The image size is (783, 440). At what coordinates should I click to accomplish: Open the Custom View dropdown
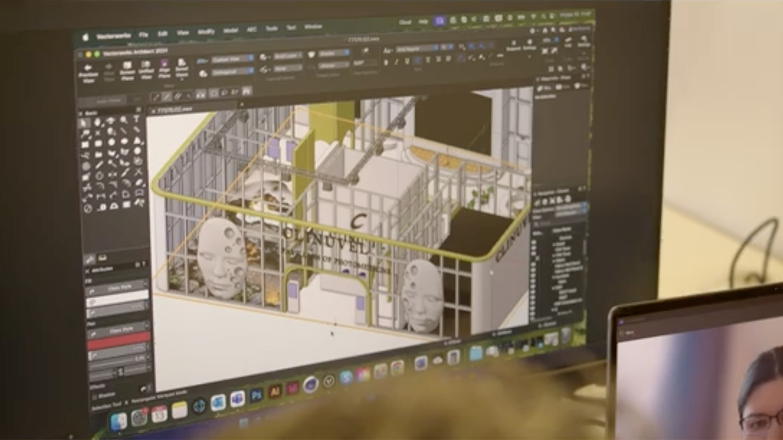(x=233, y=59)
